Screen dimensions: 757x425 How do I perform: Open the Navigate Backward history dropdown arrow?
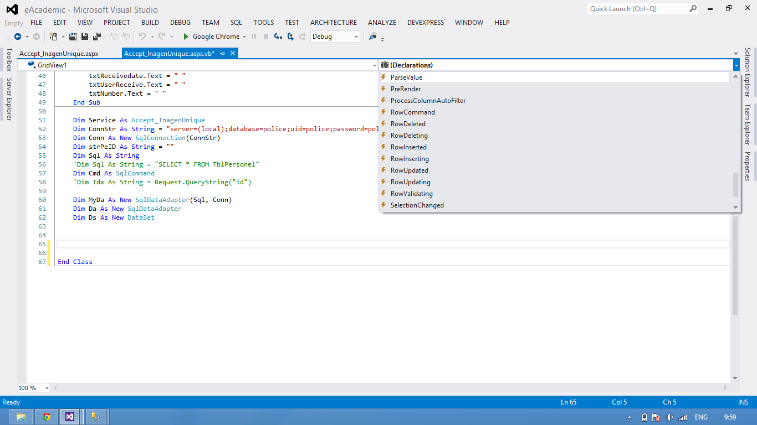coord(27,37)
